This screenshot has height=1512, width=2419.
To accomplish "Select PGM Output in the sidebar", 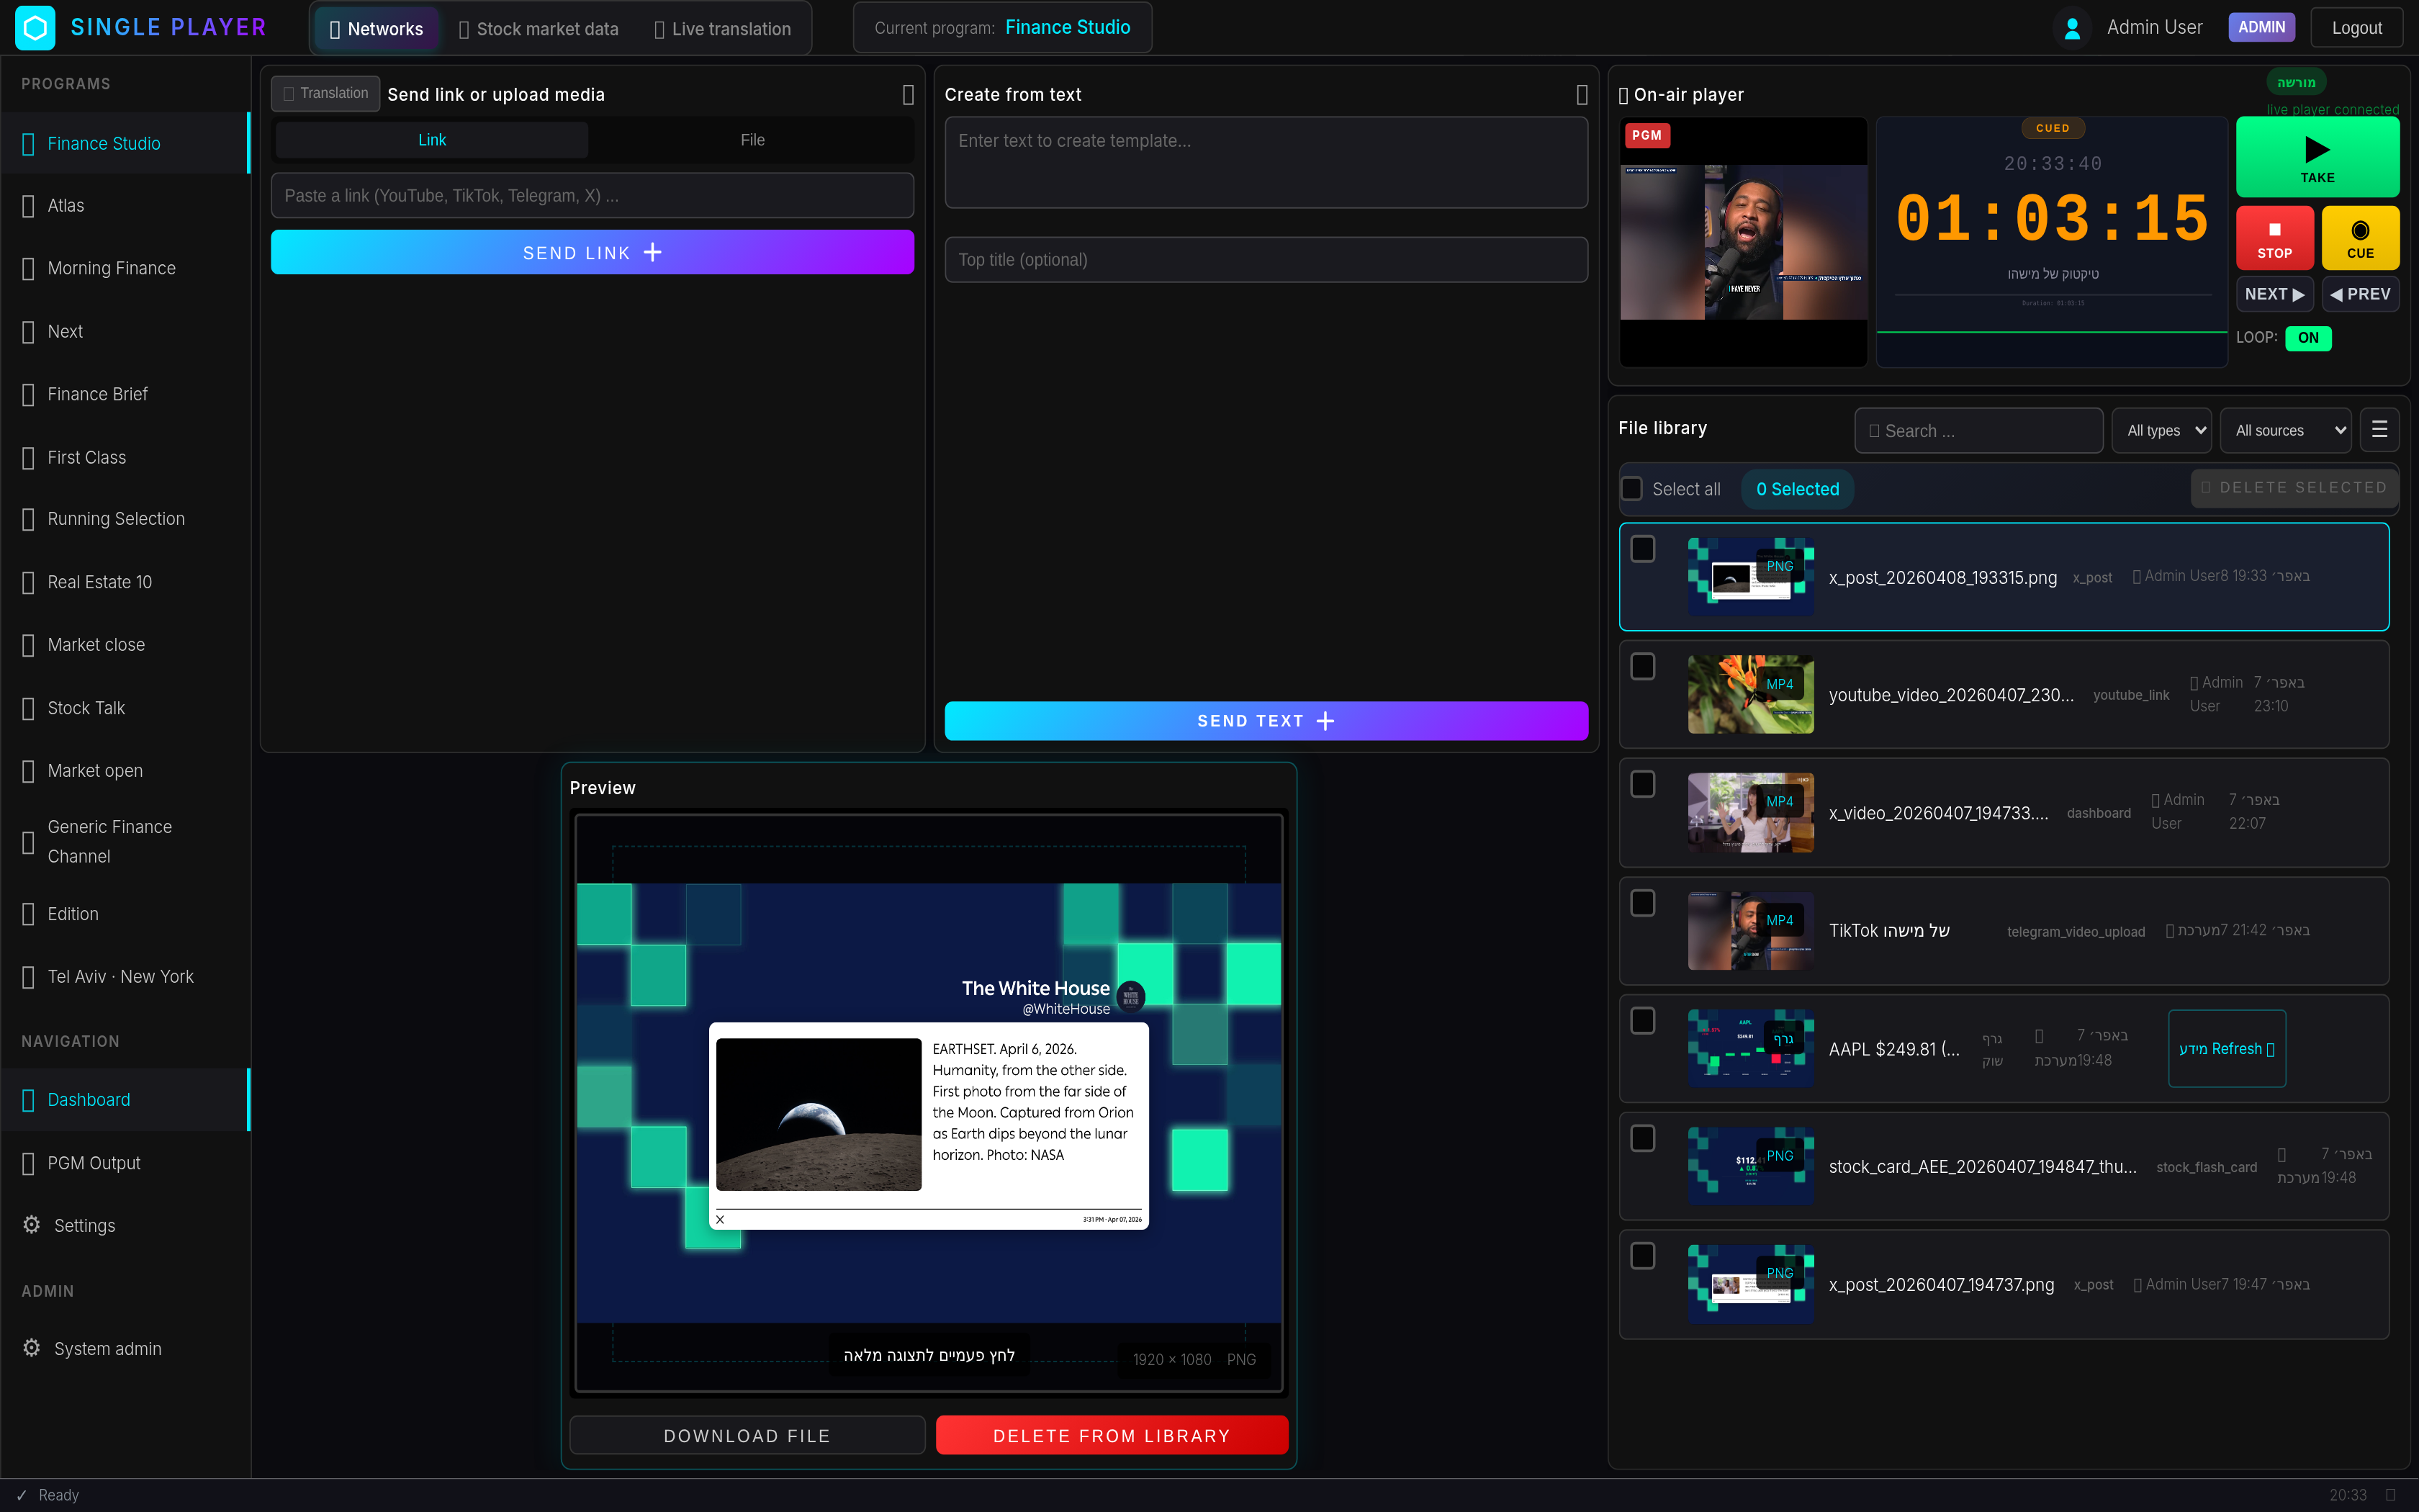I will [x=94, y=1162].
